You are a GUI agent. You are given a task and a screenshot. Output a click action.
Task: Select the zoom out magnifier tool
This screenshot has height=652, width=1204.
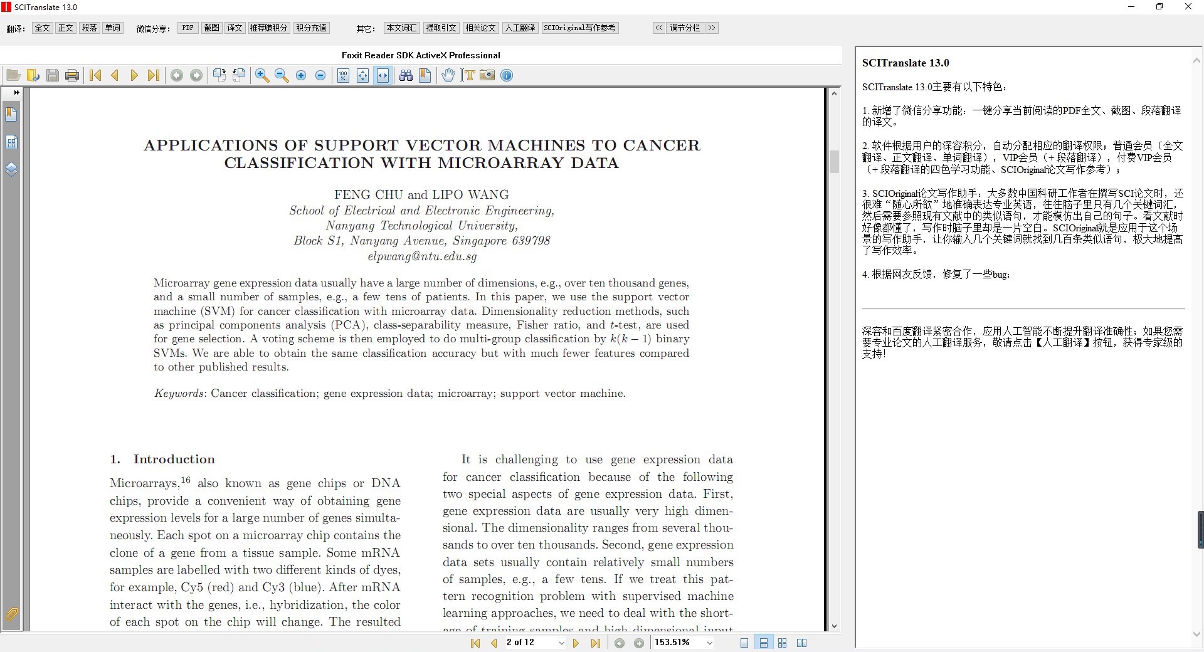282,75
